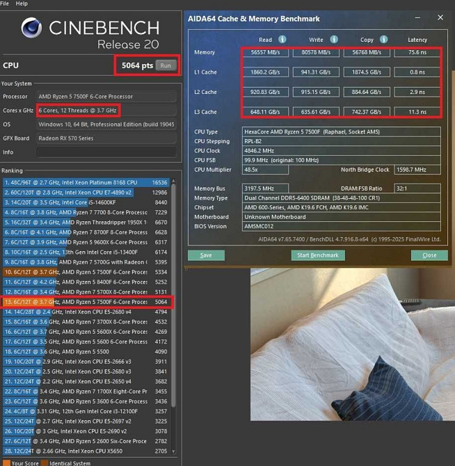
Task: Click the orange Your Score legend swatch
Action: pos(4,463)
